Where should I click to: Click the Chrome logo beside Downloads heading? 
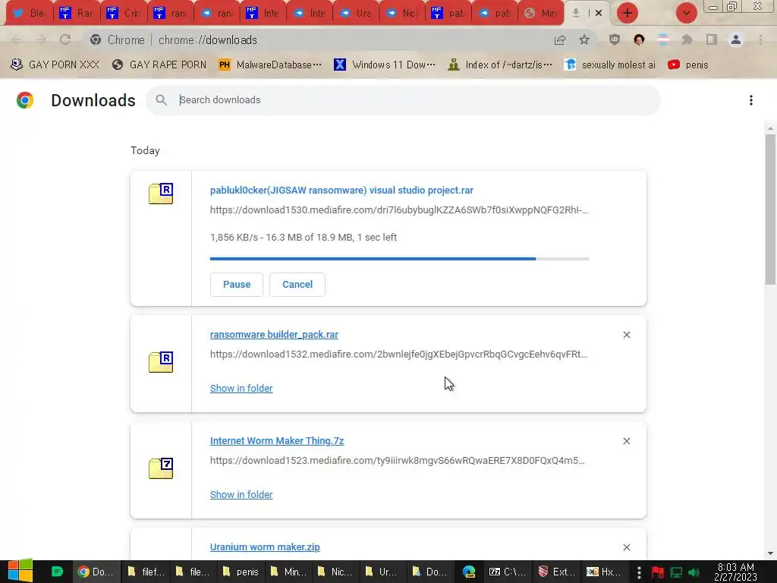(25, 100)
